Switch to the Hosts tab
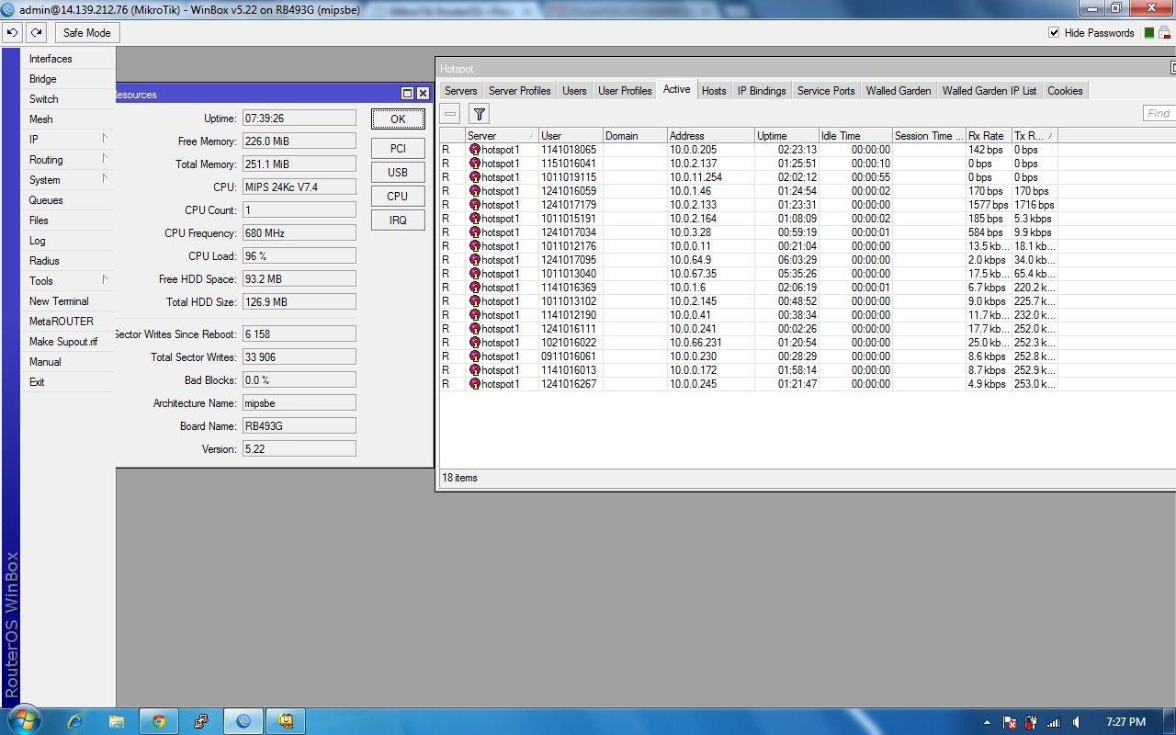 coord(714,91)
